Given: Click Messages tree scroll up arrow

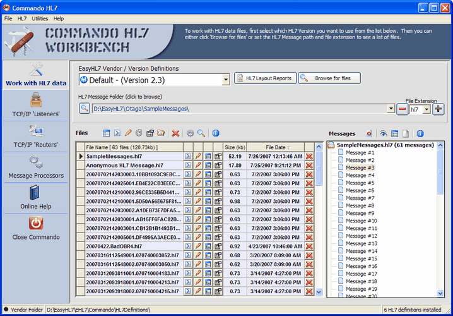Looking at the screenshot, I should 440,145.
